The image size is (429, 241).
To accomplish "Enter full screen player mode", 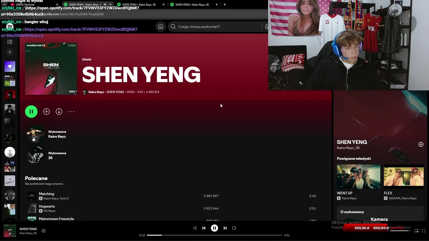I will tap(424, 231).
